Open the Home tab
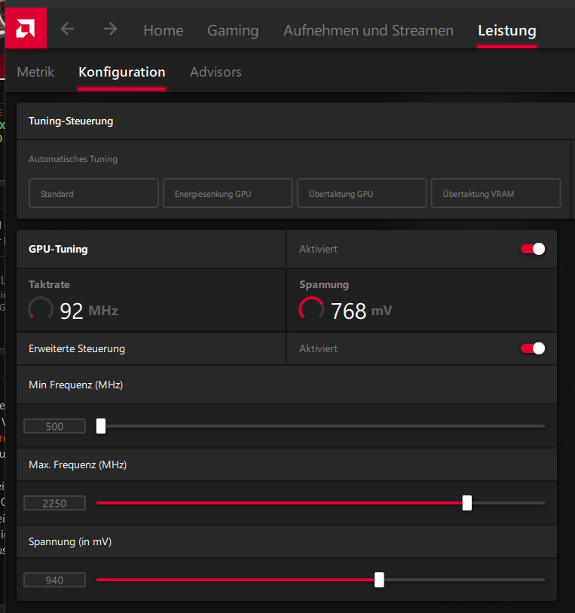 [164, 30]
